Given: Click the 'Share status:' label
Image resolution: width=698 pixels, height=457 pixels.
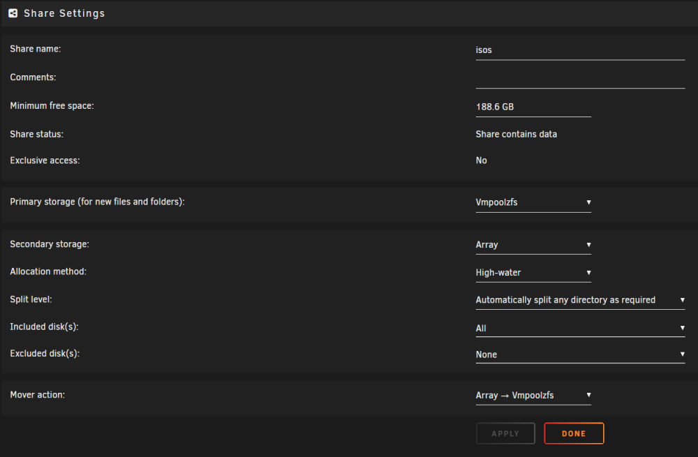Looking at the screenshot, I should pos(36,135).
